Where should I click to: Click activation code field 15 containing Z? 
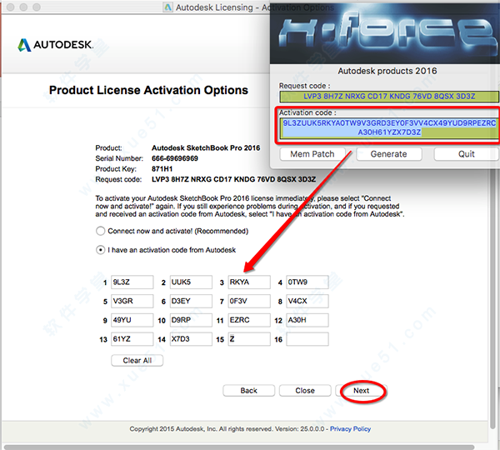(x=249, y=339)
